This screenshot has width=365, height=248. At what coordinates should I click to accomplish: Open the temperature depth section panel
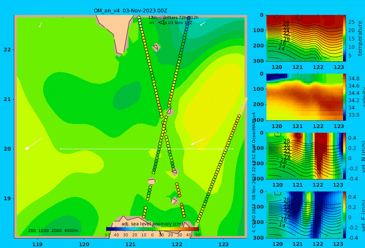point(304,38)
